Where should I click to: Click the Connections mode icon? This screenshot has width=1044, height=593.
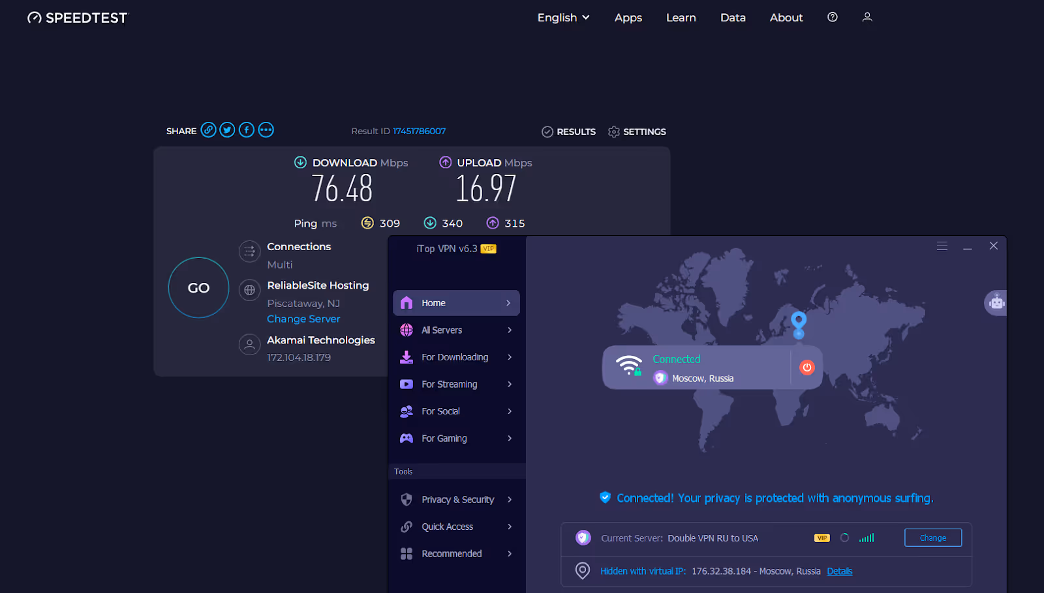(x=249, y=252)
